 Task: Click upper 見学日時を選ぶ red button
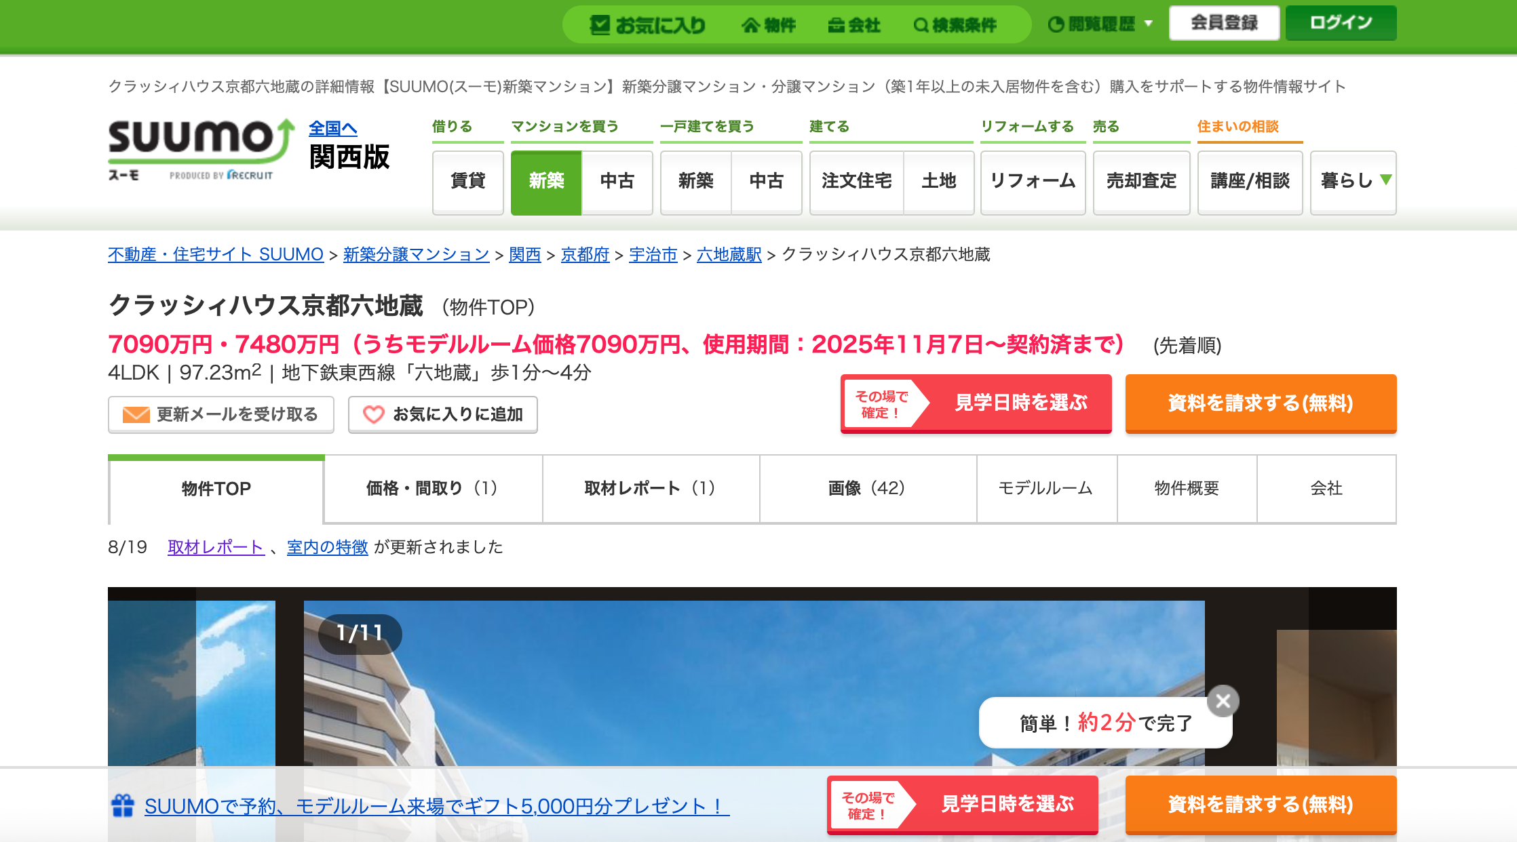tap(976, 403)
